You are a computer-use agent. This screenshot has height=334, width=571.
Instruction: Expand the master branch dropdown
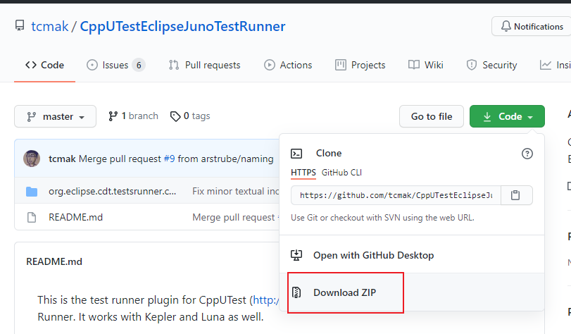[56, 116]
